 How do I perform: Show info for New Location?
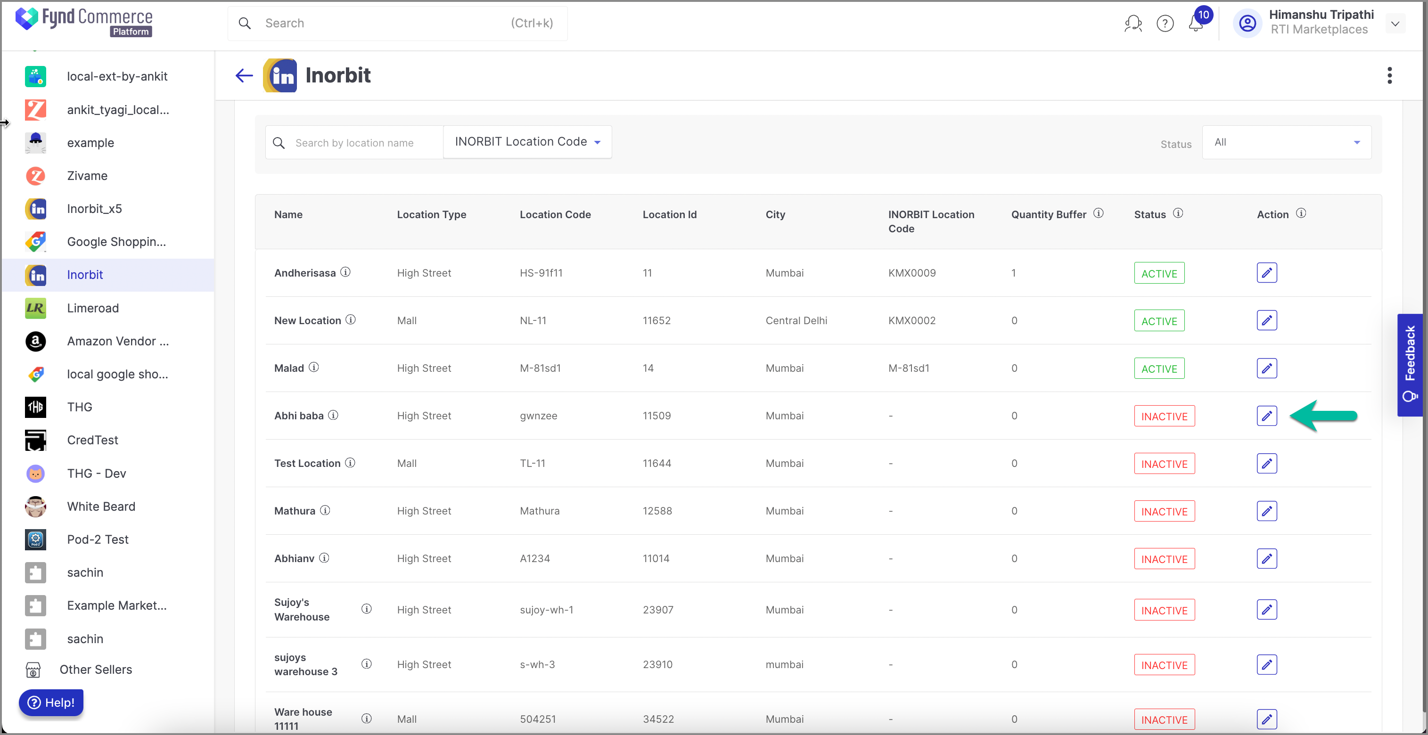point(350,320)
